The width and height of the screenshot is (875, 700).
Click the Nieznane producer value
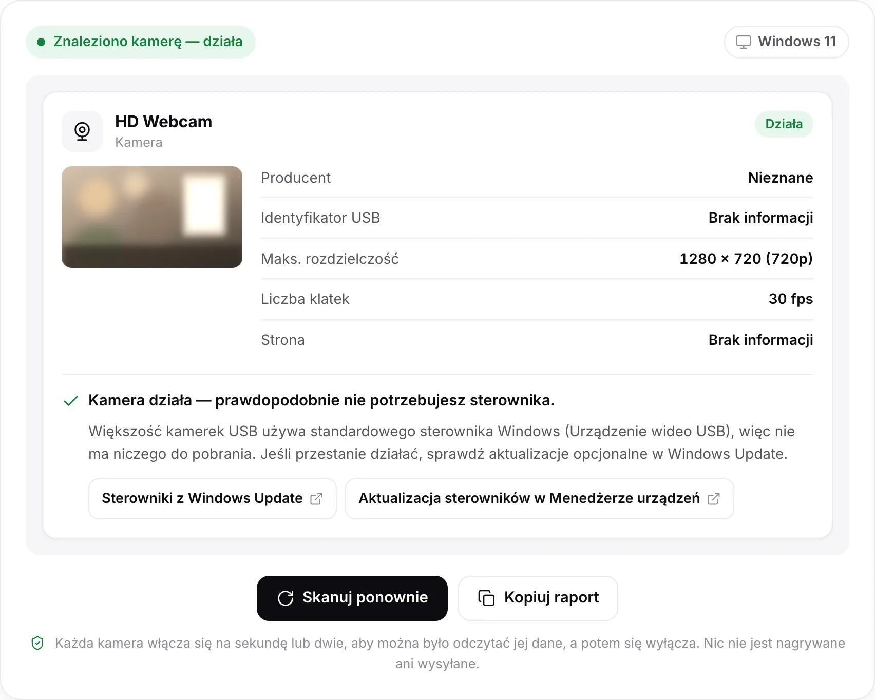pos(781,178)
